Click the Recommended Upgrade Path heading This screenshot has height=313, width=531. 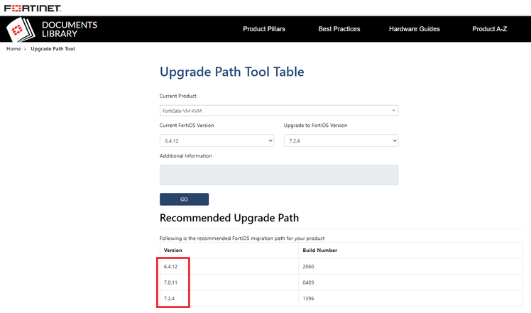tap(229, 218)
